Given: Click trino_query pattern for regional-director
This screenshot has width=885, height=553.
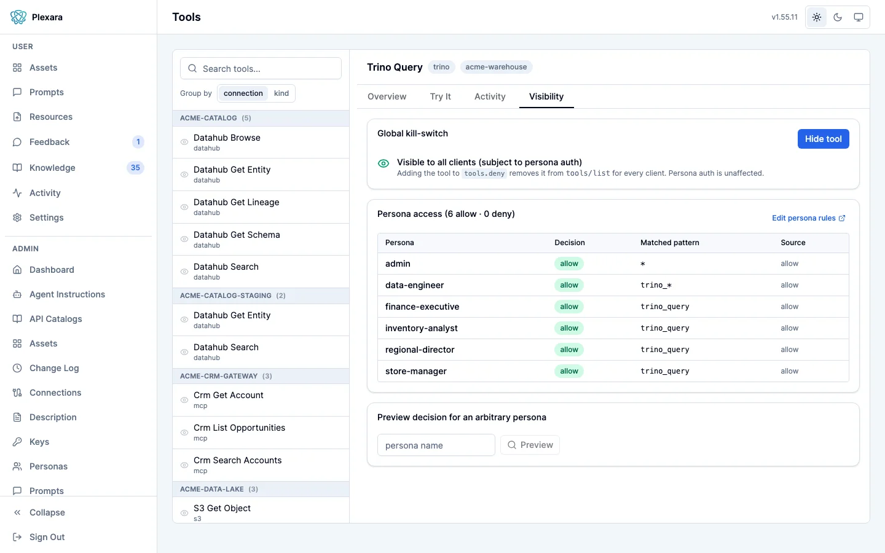Looking at the screenshot, I should [x=665, y=350].
